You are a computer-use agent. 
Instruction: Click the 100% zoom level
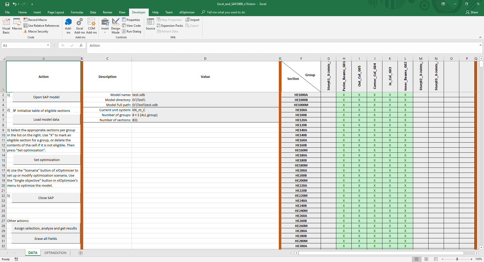(478, 259)
